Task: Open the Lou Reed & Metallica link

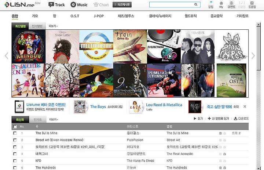Action: [x=164, y=105]
